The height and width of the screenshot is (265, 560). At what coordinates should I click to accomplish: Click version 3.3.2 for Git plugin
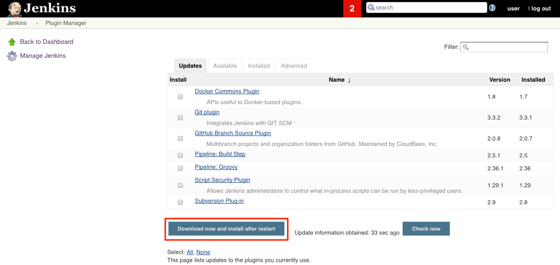(494, 118)
